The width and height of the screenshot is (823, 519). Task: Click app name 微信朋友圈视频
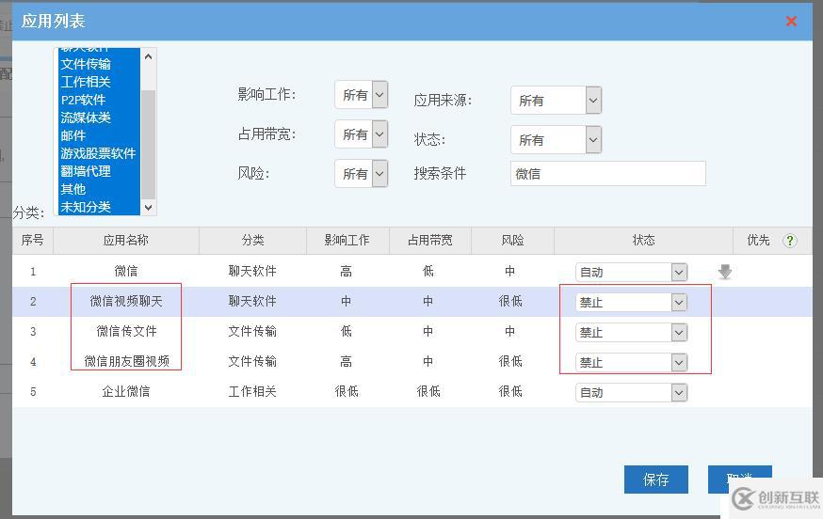coord(126,361)
